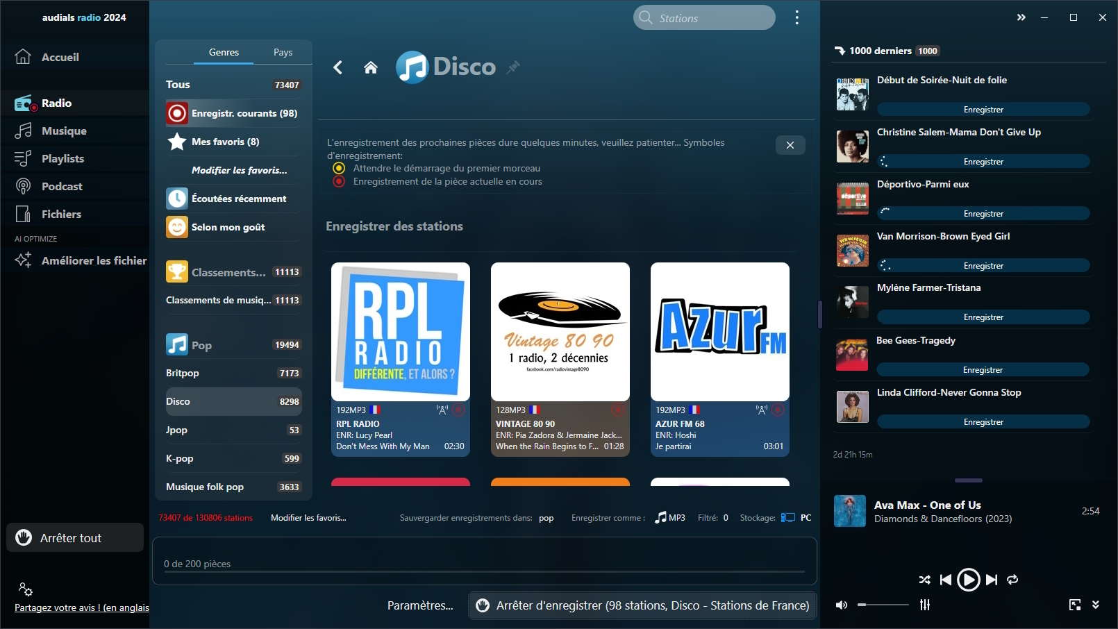The width and height of the screenshot is (1118, 629).
Task: Click Enregistrer for Mylène Farmer-Tristana
Action: (x=983, y=317)
